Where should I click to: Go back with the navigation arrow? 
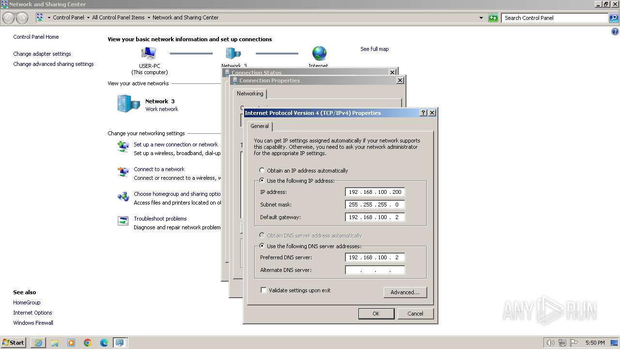[x=9, y=18]
